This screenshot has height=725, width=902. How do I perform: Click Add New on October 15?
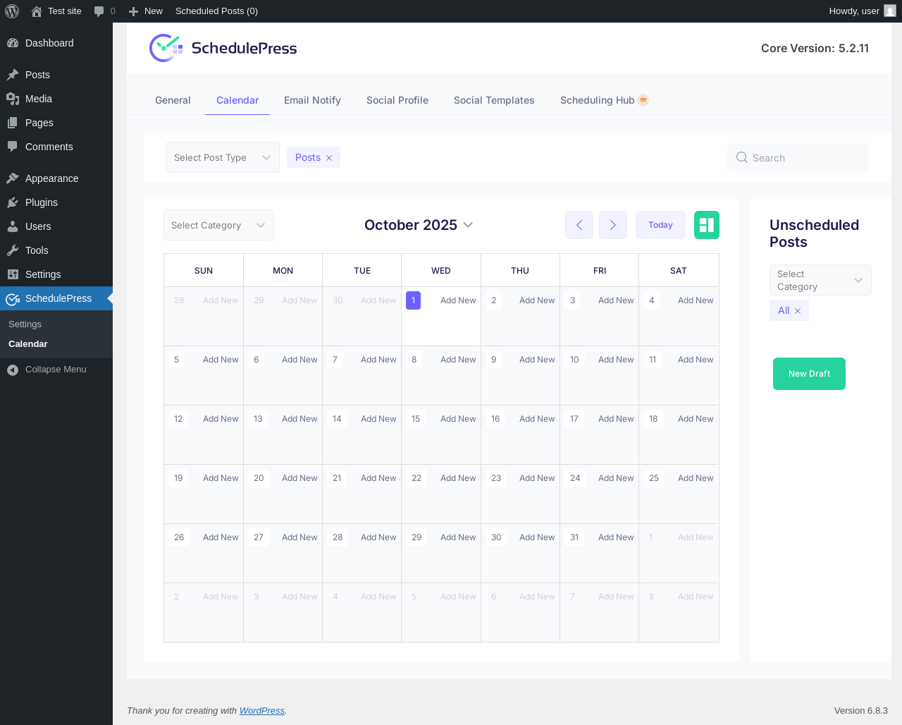(x=458, y=419)
